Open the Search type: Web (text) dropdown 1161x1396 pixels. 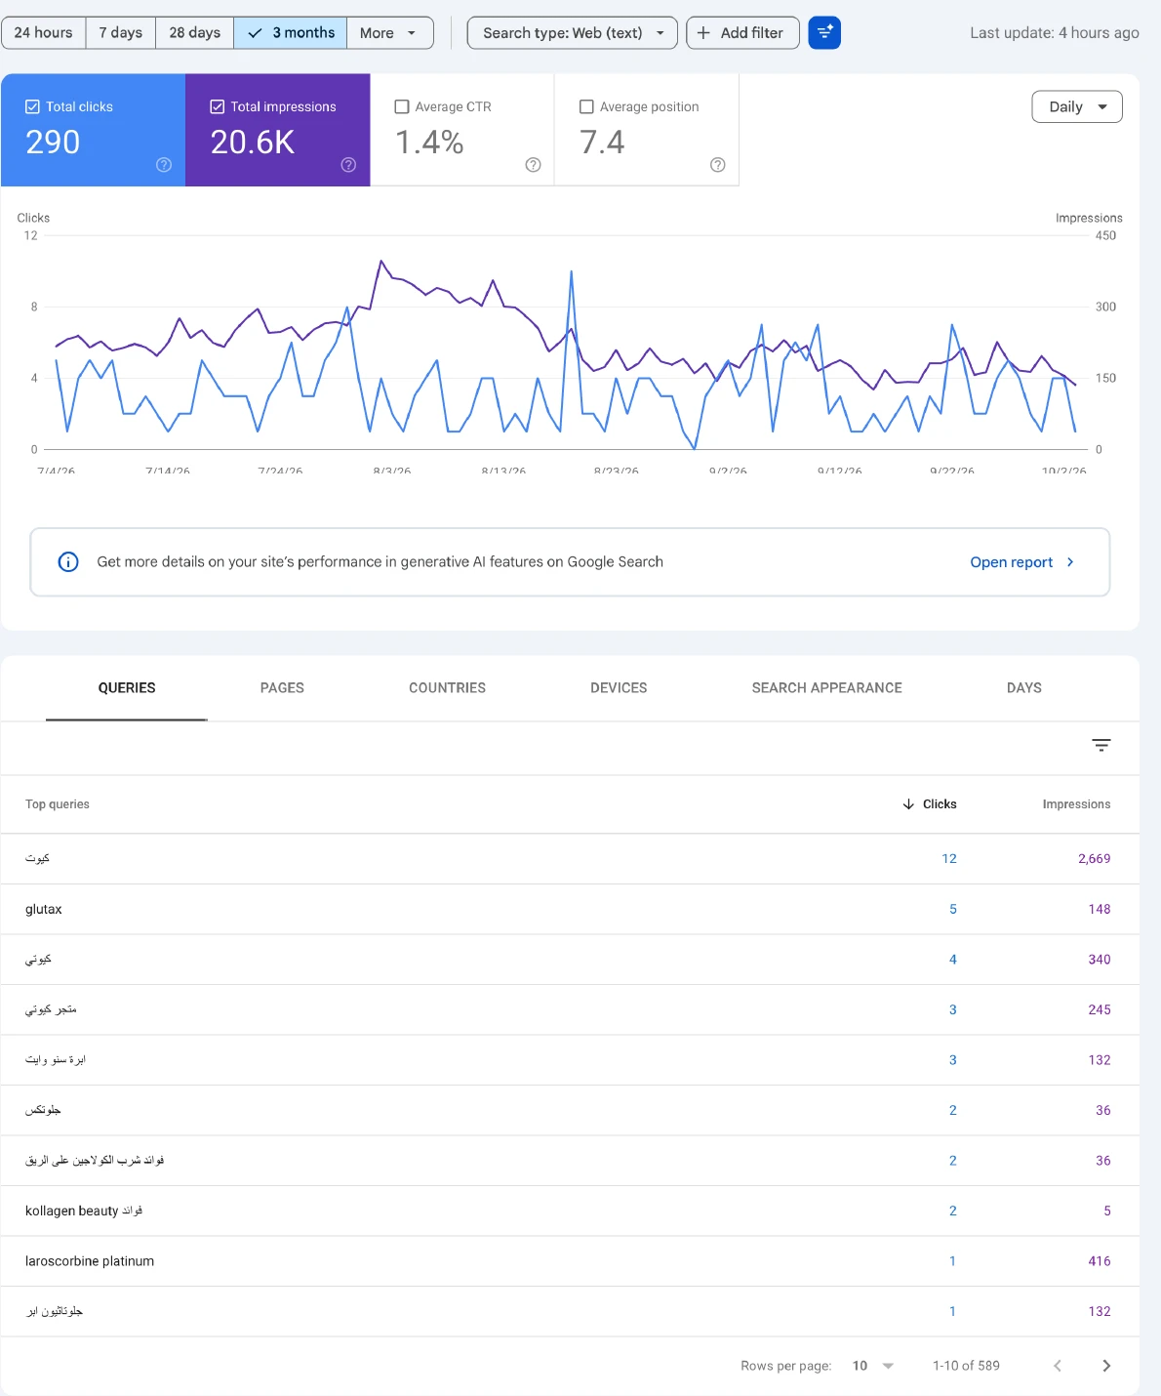pyautogui.click(x=573, y=33)
